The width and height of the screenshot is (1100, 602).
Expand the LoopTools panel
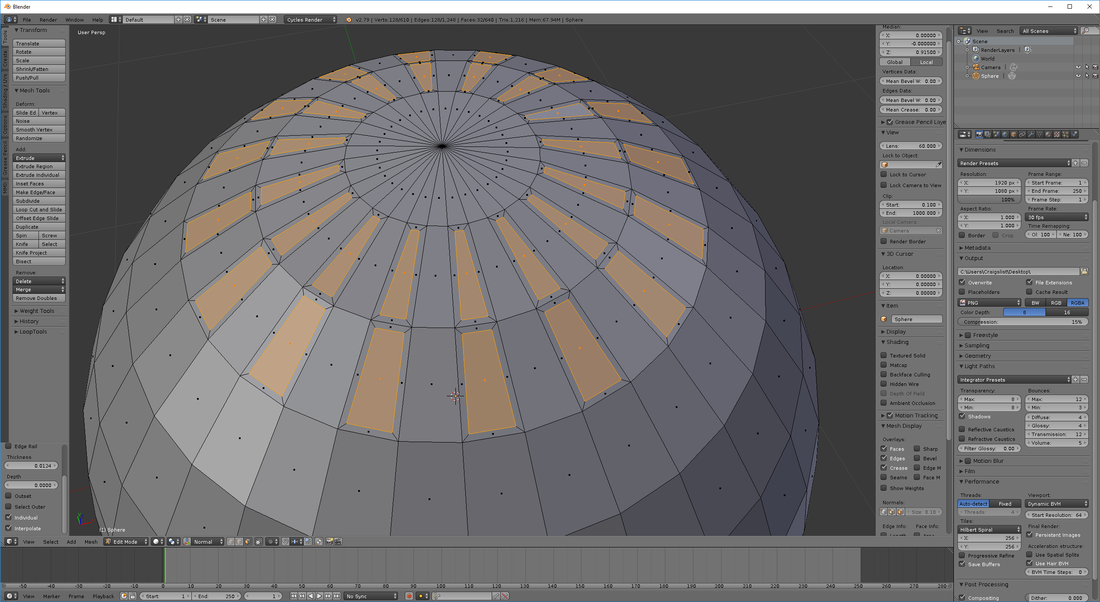(x=33, y=331)
